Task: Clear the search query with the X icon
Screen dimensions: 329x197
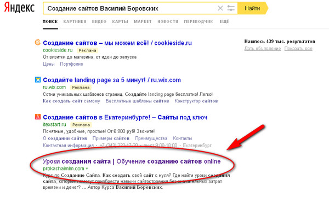Action: point(220,8)
